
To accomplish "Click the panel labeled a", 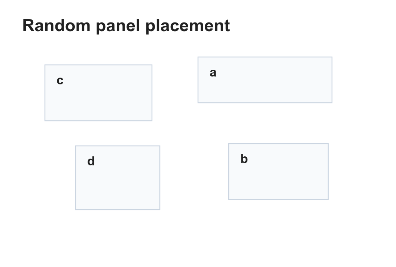I will [265, 80].
